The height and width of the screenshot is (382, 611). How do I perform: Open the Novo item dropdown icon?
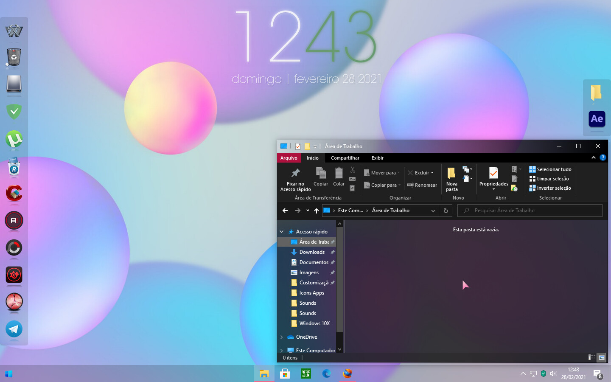point(468,169)
